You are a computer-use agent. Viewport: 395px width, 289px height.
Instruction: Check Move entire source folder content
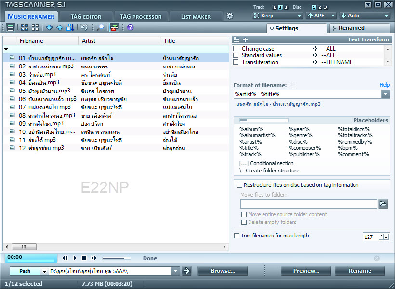(x=244, y=214)
